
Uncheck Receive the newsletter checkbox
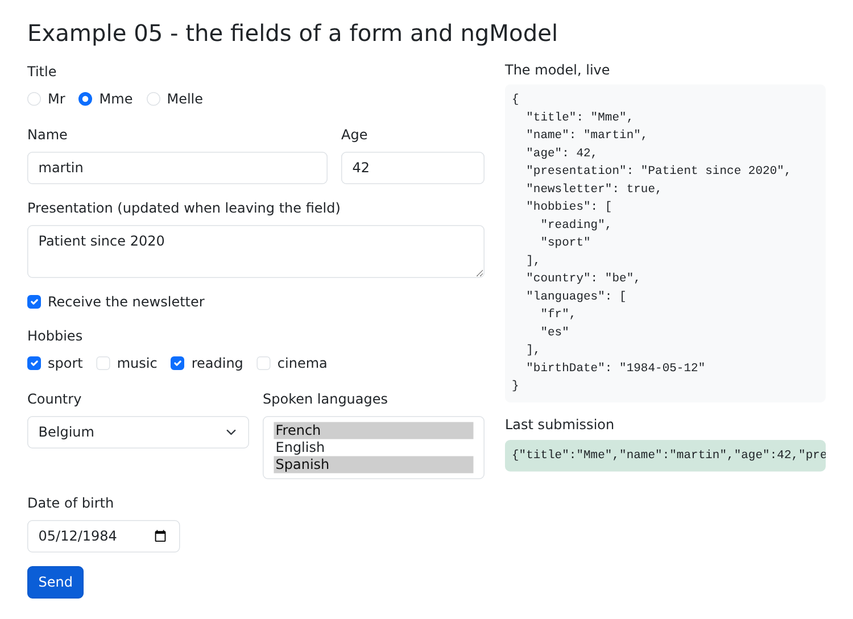coord(34,302)
